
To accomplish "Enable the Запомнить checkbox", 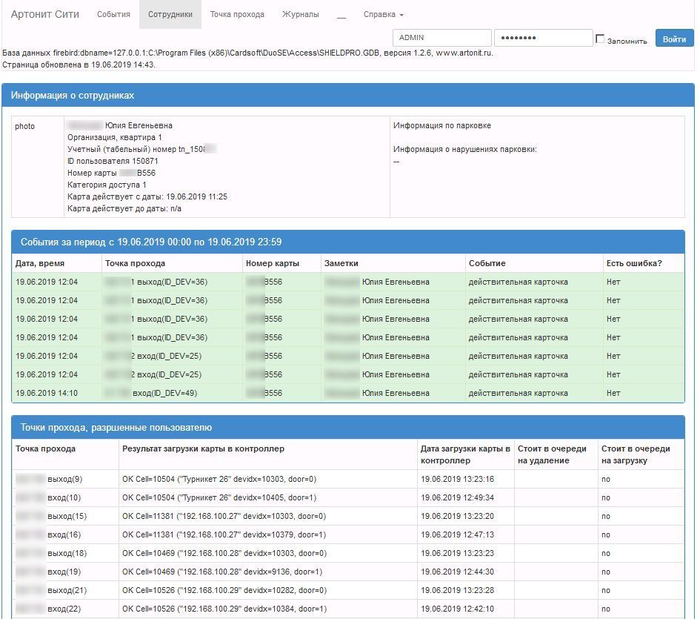I will click(x=601, y=39).
